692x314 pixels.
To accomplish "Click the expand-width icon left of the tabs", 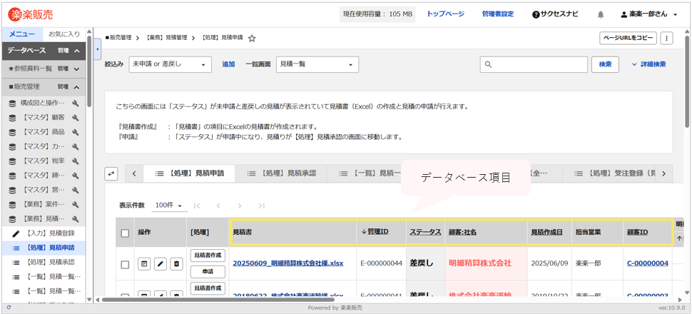I will coord(111,173).
